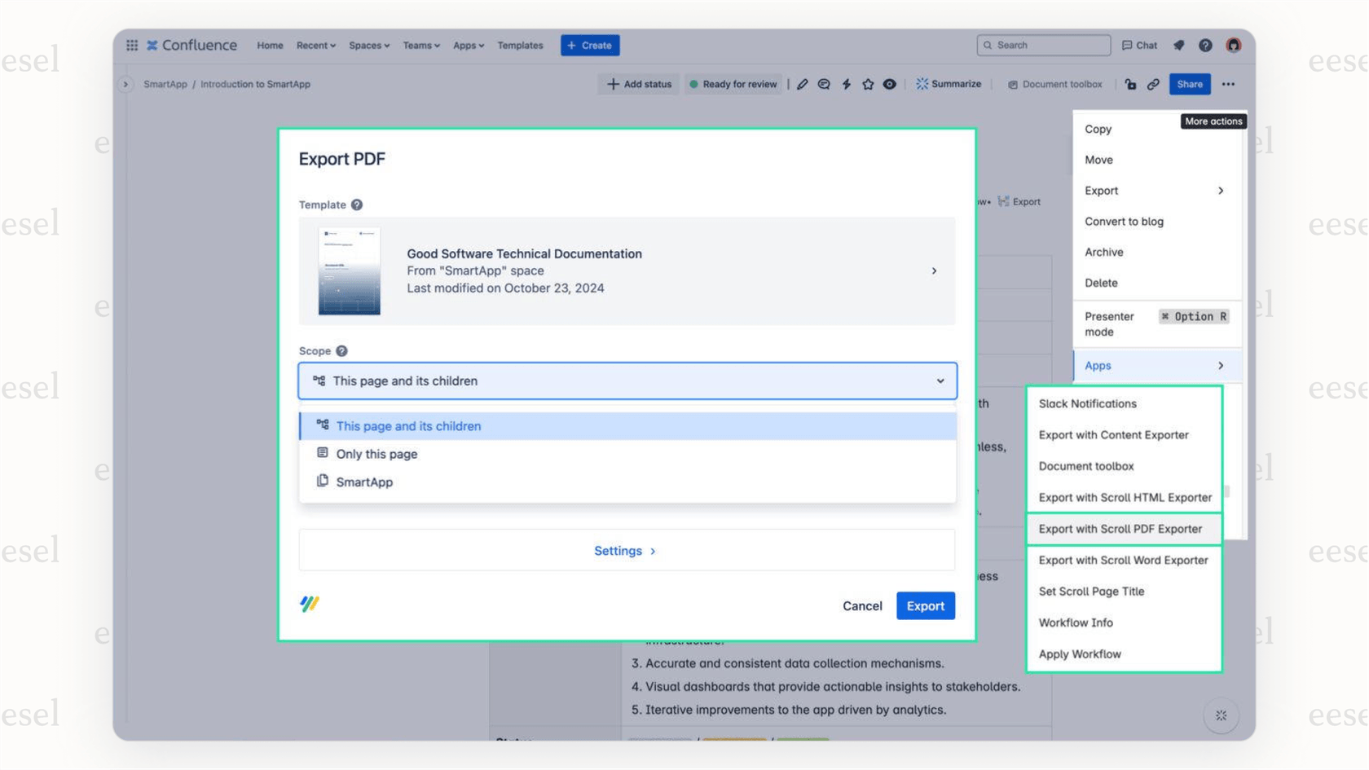
Task: Choose Convert to blog from the menu
Action: pyautogui.click(x=1124, y=221)
